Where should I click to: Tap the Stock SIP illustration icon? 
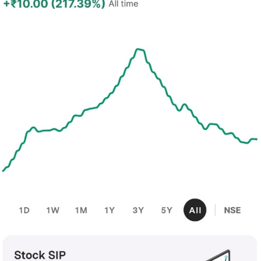(218, 255)
